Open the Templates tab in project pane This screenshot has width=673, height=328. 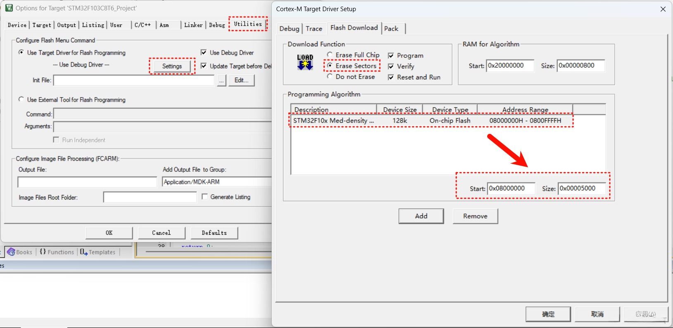point(98,252)
